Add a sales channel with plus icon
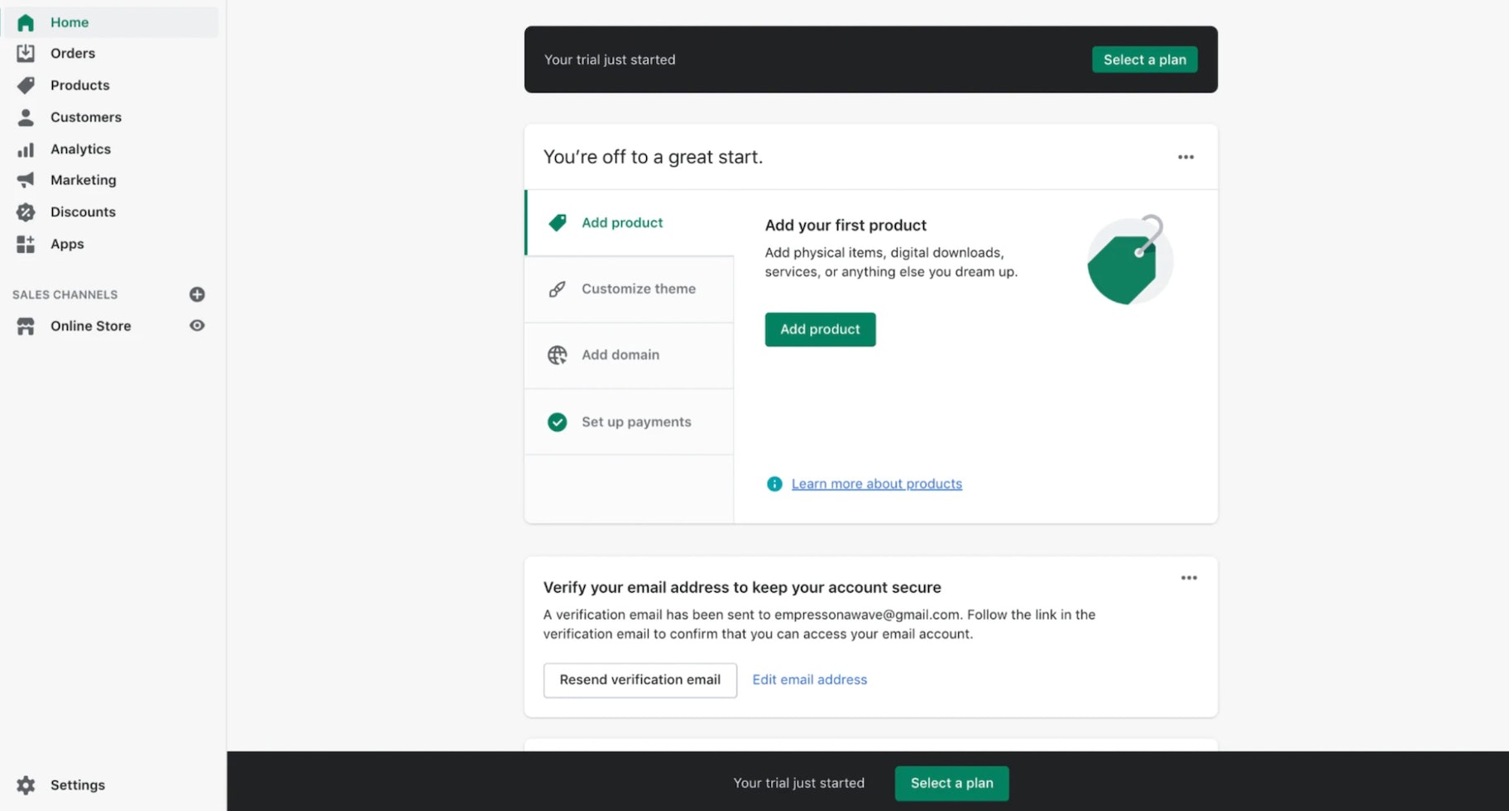The height and width of the screenshot is (811, 1509). point(197,294)
